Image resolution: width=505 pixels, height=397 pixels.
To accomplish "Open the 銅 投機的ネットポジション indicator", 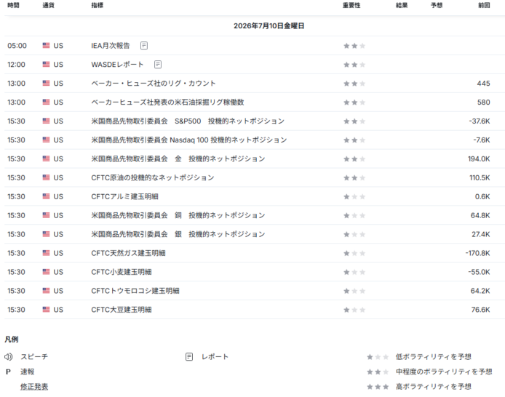I will tap(178, 215).
